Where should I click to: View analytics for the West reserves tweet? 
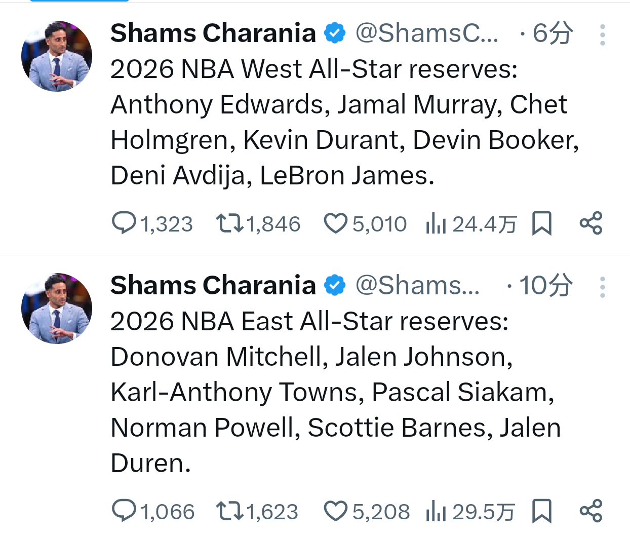pyautogui.click(x=437, y=223)
